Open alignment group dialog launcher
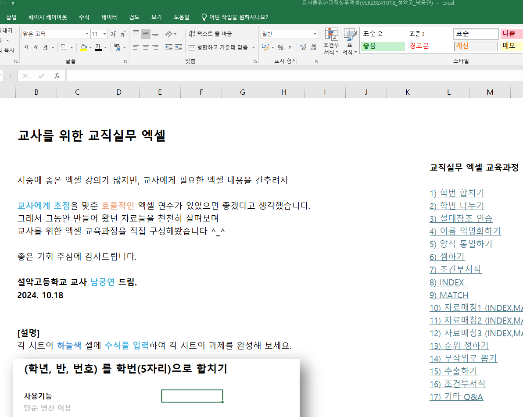The height and width of the screenshot is (417, 523). click(255, 62)
